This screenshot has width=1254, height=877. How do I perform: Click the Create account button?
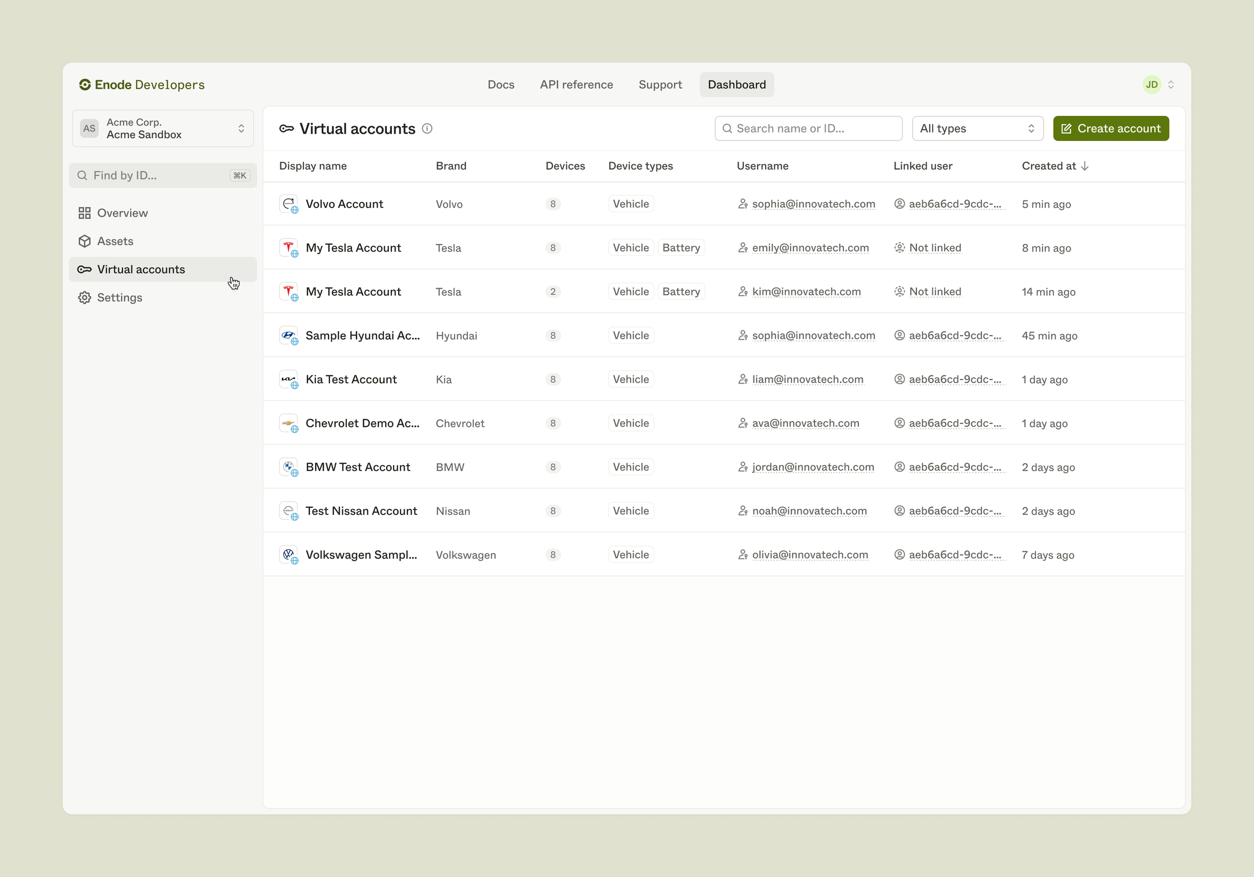(1111, 128)
